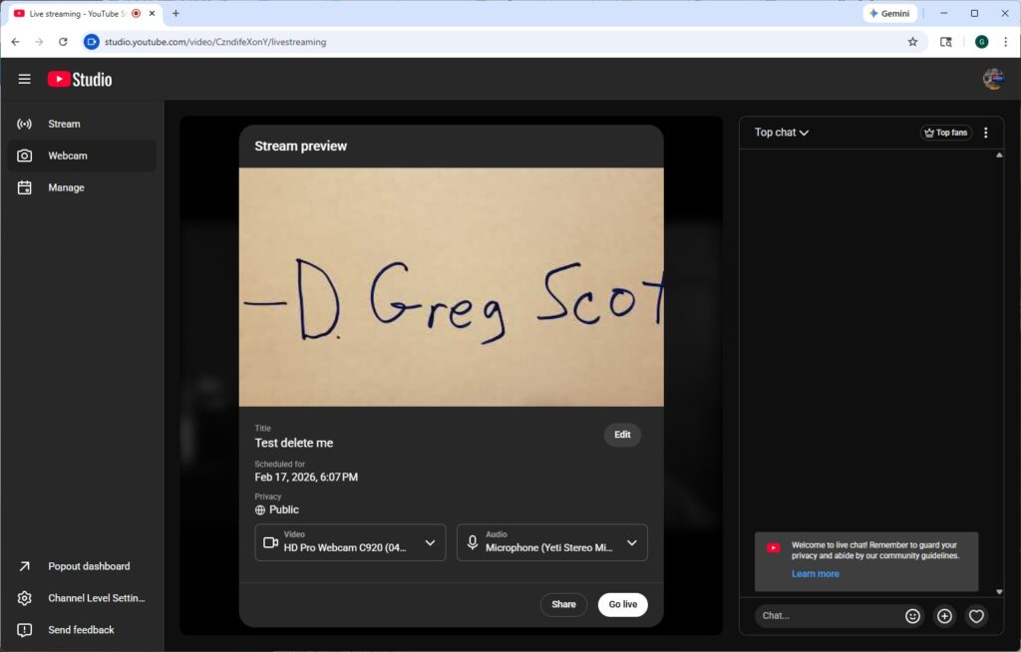Open the chat options three-dot menu
The image size is (1021, 652).
click(986, 132)
